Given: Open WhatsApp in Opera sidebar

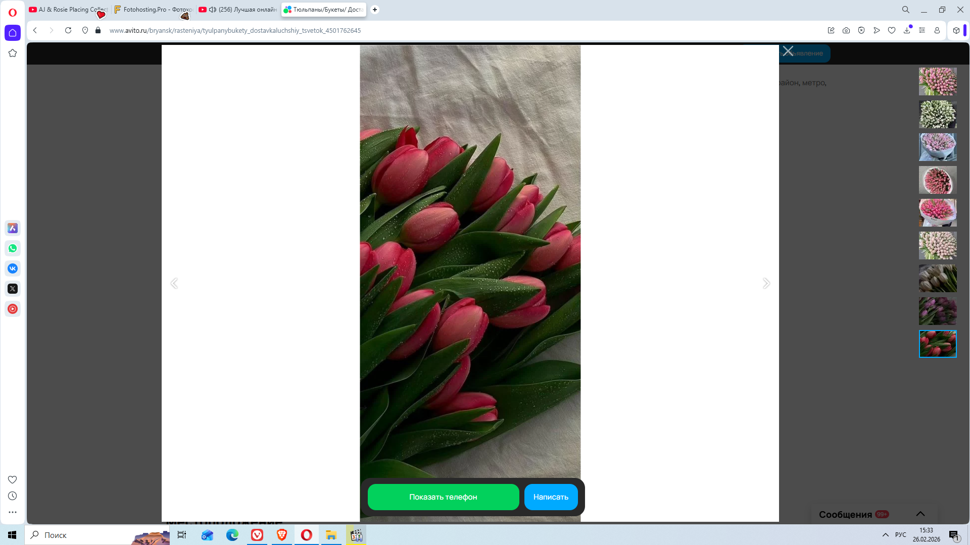Looking at the screenshot, I should coord(13,248).
